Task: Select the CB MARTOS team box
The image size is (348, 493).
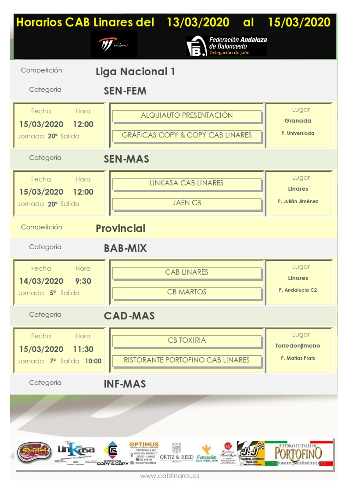Action: [187, 292]
